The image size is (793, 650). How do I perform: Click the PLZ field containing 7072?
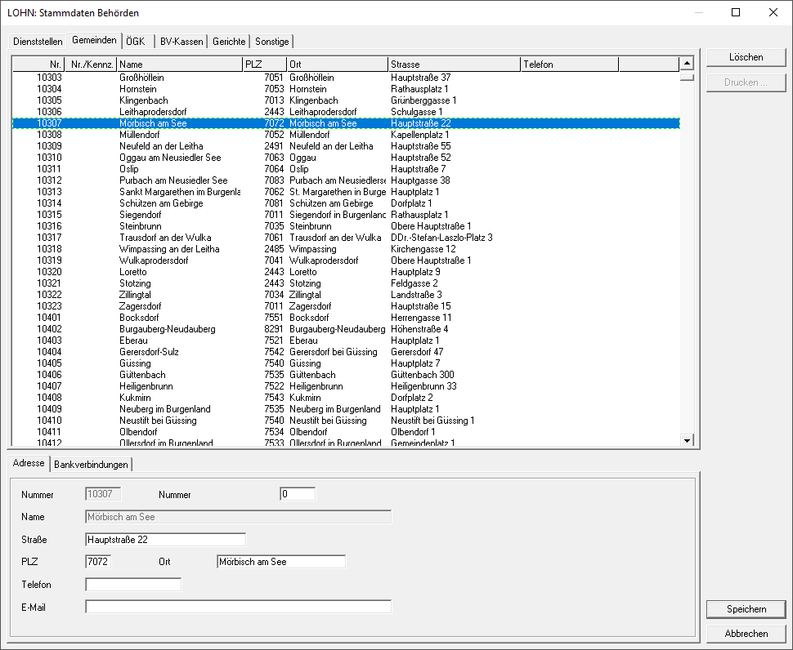click(x=99, y=562)
